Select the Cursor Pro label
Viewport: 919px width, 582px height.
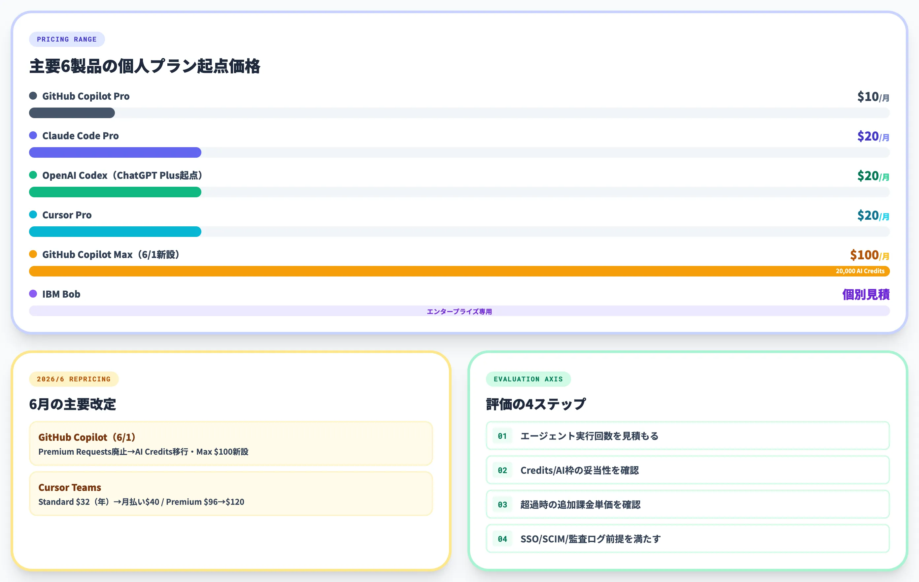tap(67, 215)
